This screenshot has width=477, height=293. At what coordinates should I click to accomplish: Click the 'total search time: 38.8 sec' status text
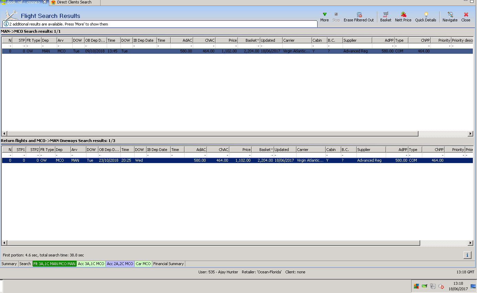click(x=62, y=255)
